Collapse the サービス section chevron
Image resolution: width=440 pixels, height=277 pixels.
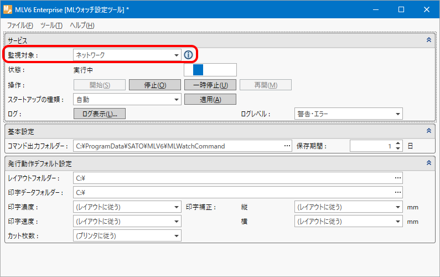(x=429, y=40)
